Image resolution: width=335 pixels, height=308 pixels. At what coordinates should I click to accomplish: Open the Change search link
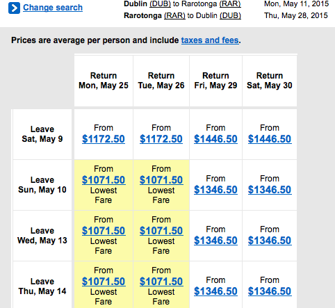tap(53, 8)
